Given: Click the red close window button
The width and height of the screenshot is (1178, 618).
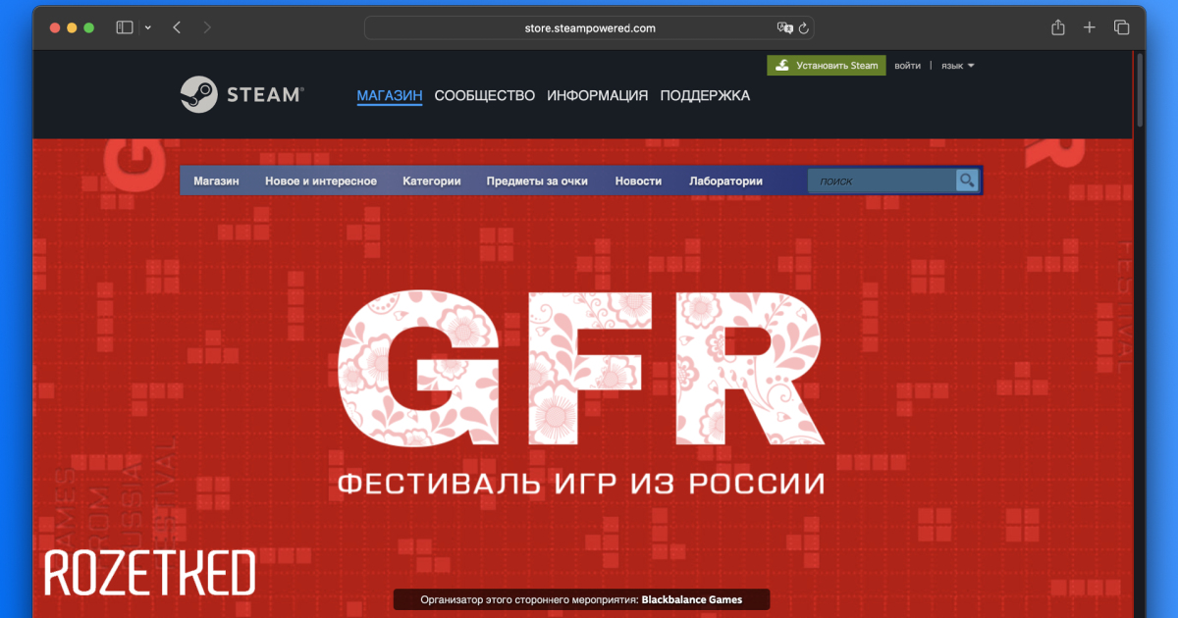Looking at the screenshot, I should click(x=54, y=27).
